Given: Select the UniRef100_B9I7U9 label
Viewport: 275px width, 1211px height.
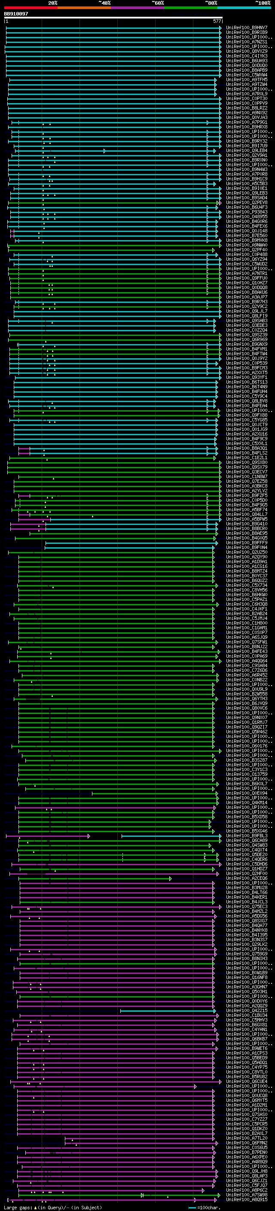Looking at the screenshot, I should tap(247, 146).
